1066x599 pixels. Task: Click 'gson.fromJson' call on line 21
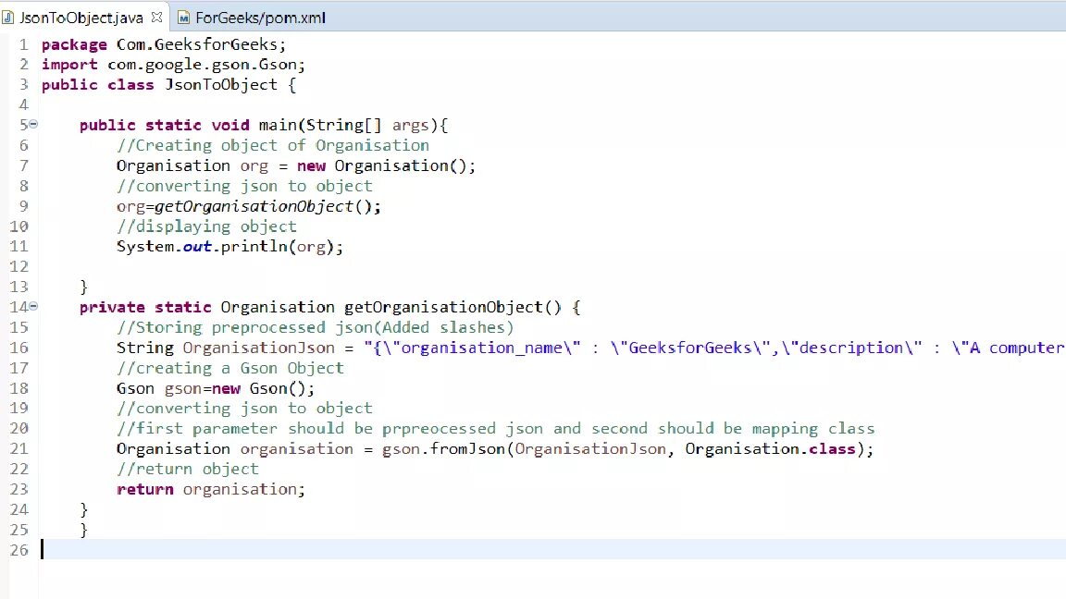pos(443,449)
